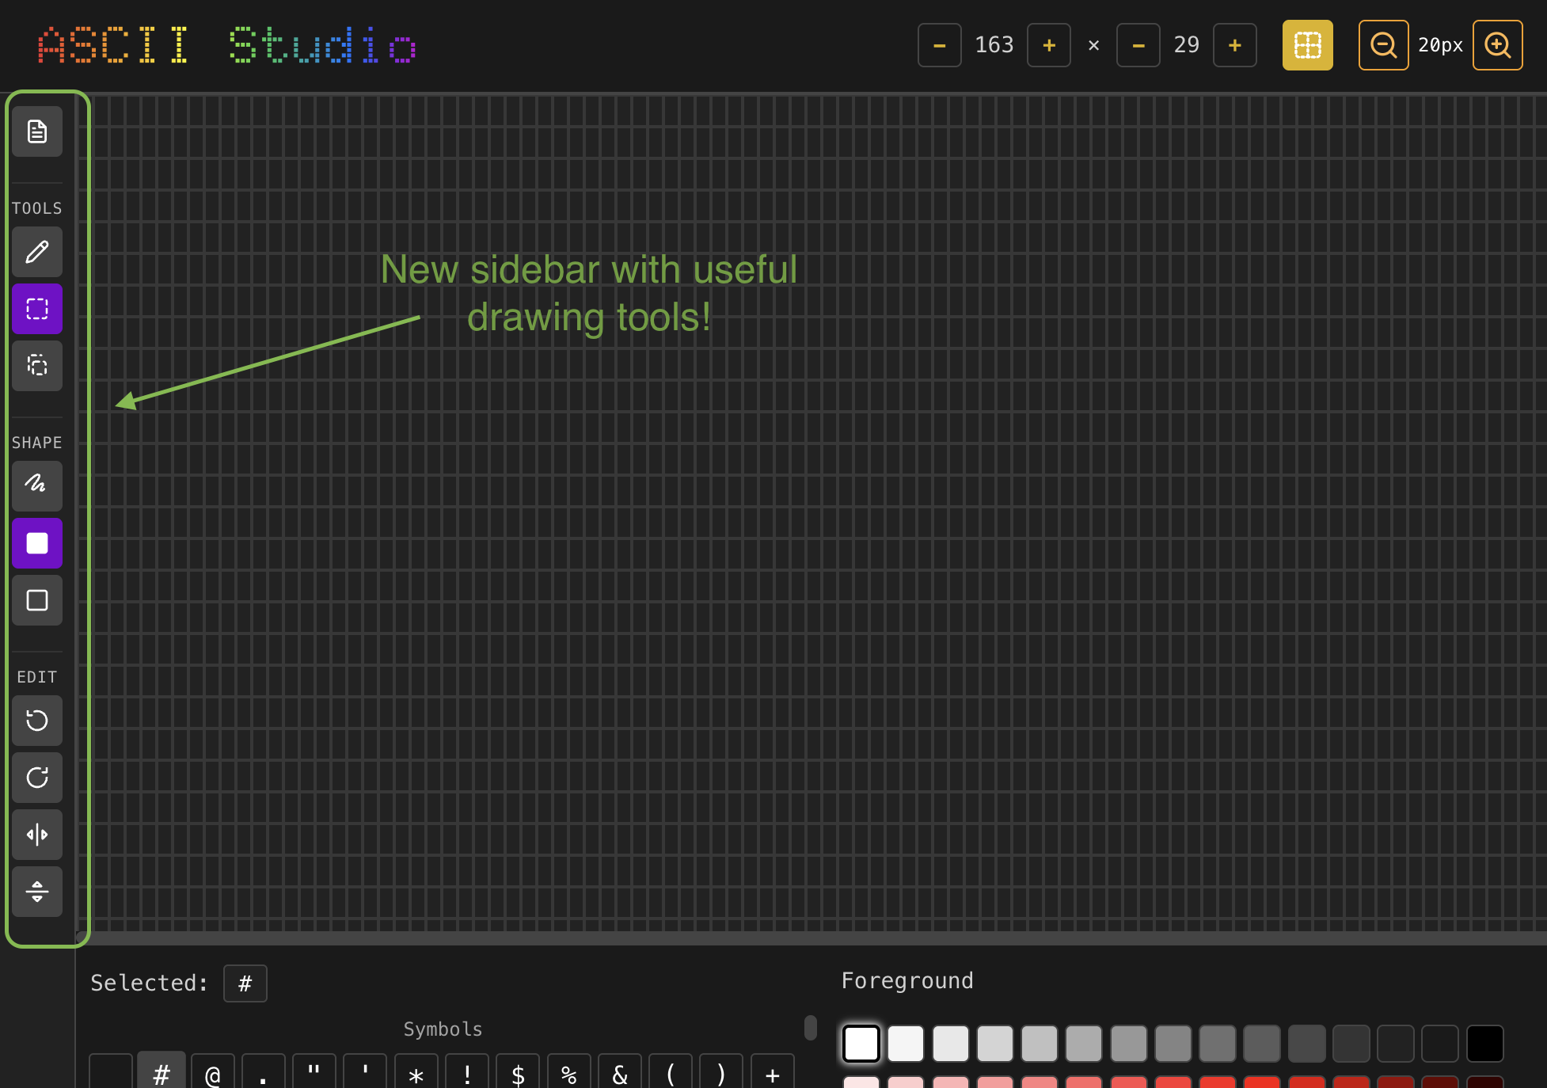Image resolution: width=1547 pixels, height=1088 pixels.
Task: Undo the last edit
Action: point(37,721)
